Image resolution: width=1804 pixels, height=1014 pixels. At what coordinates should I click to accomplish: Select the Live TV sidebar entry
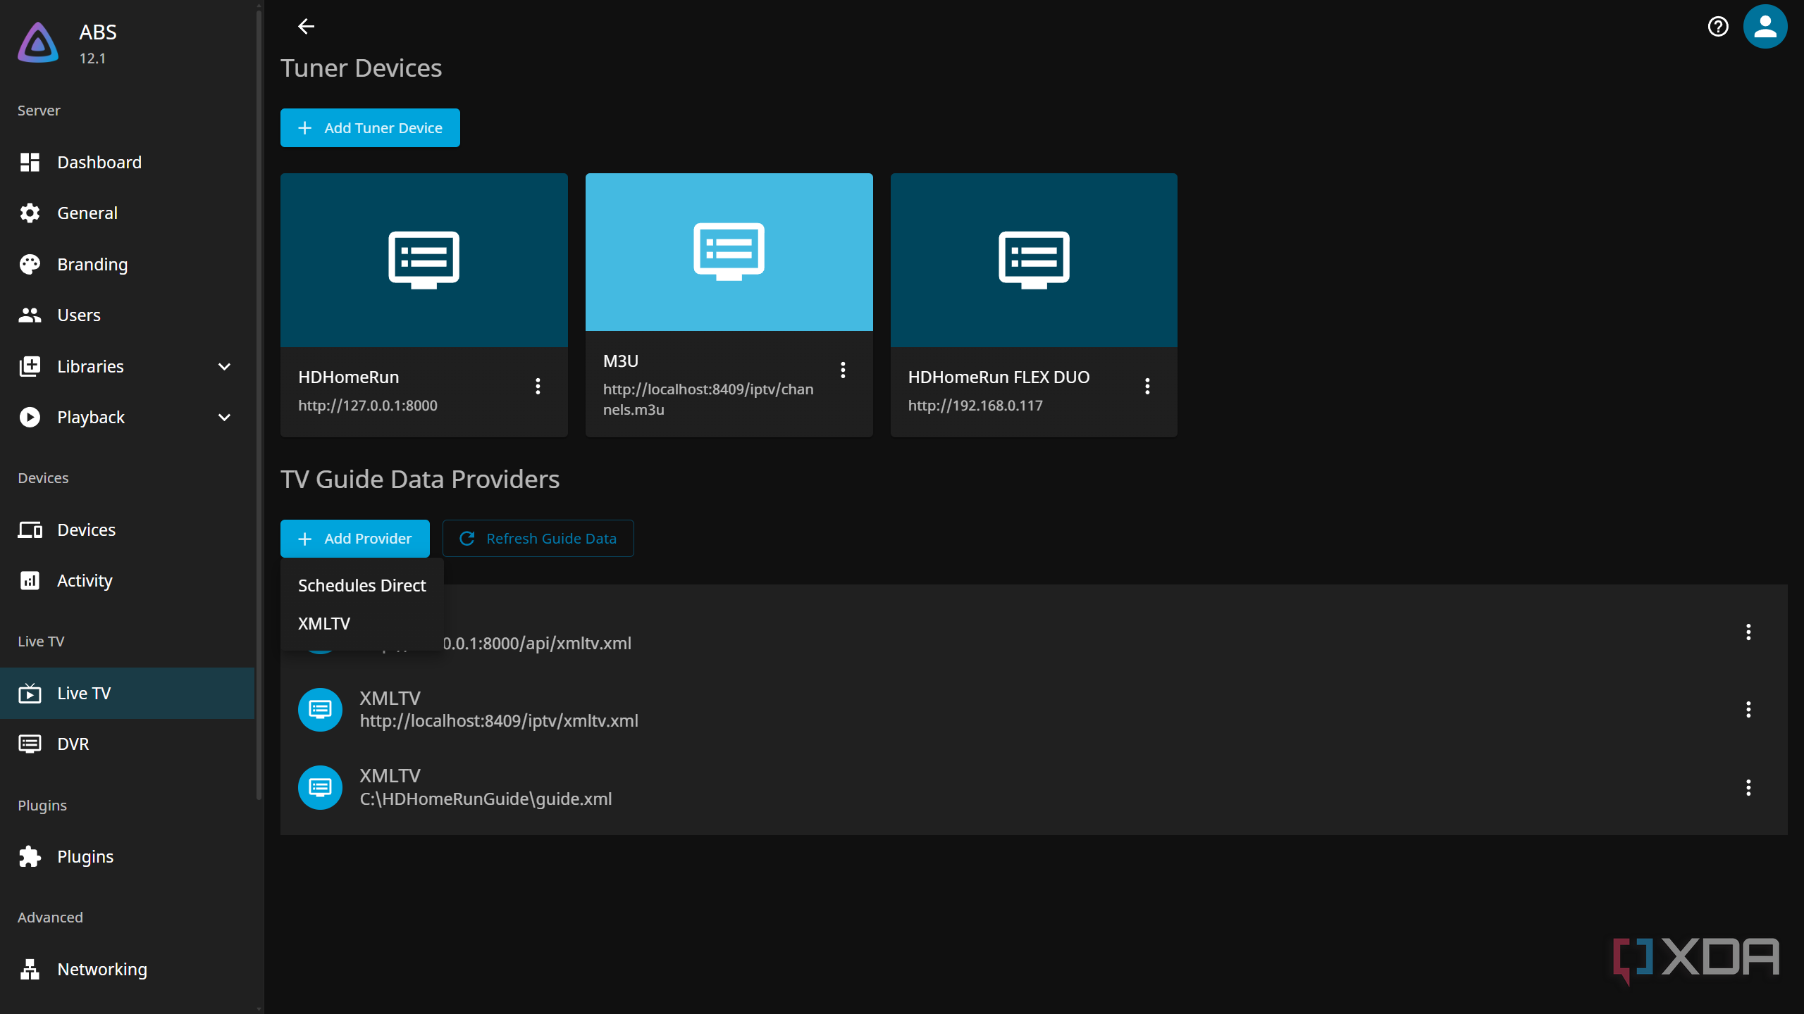127,693
